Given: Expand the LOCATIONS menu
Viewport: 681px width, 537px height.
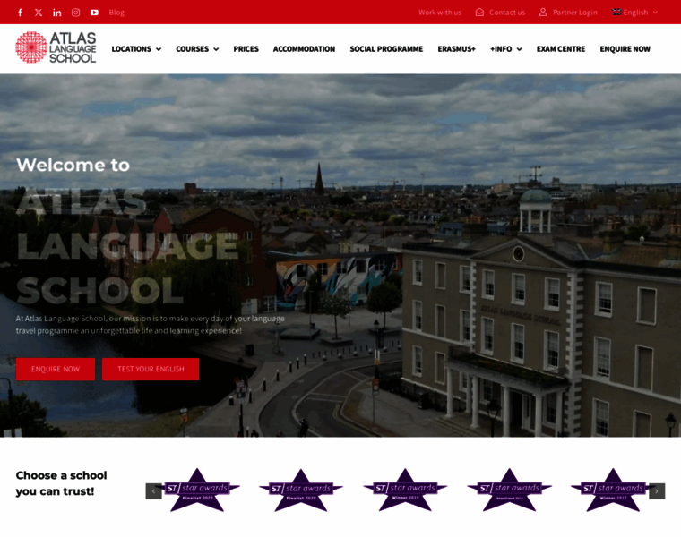Looking at the screenshot, I should [x=136, y=49].
